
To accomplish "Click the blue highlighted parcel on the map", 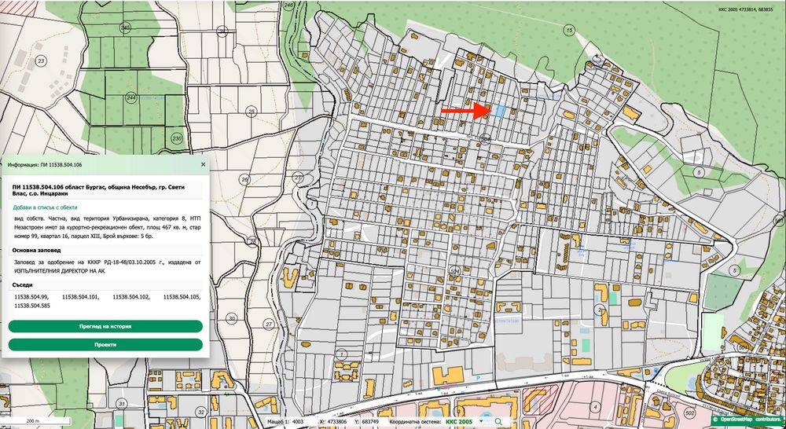I will coord(500,111).
